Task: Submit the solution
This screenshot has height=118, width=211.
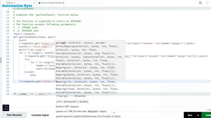Action: pos(207,115)
